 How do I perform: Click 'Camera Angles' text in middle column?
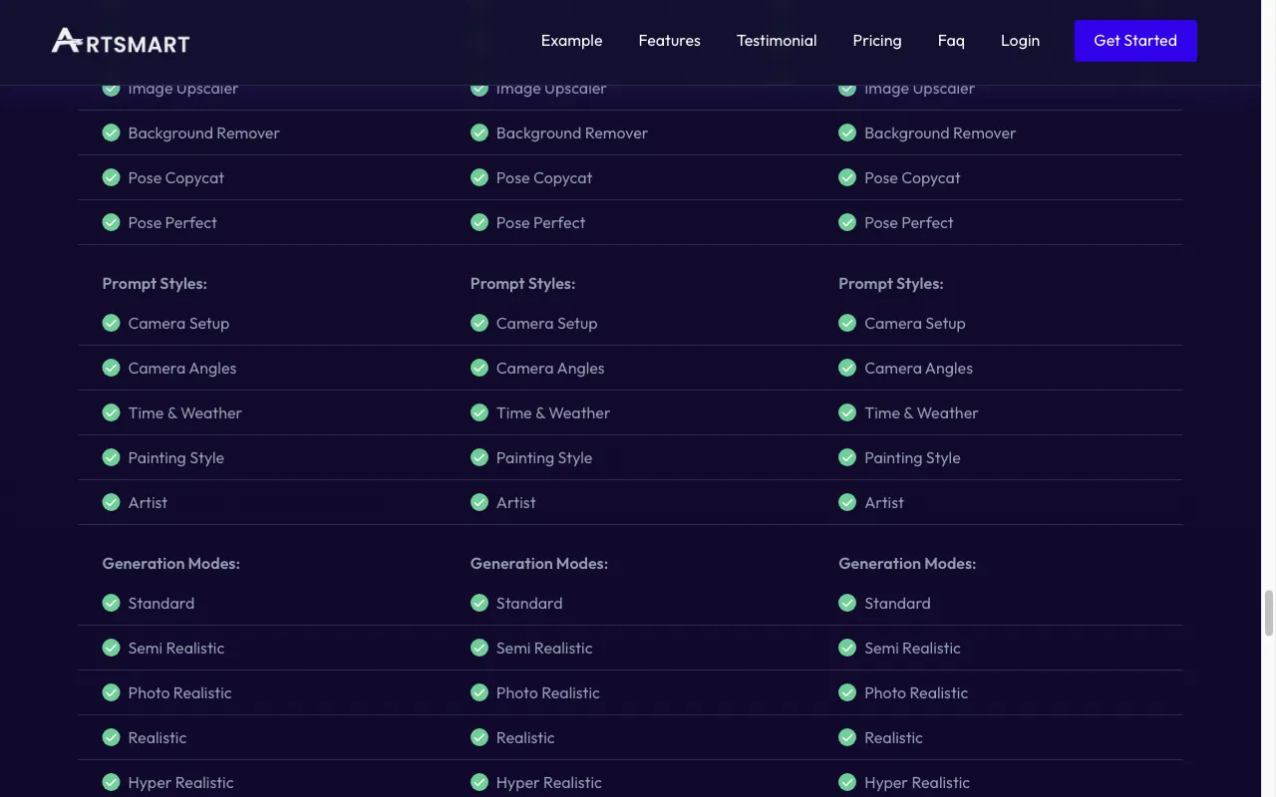pyautogui.click(x=550, y=369)
